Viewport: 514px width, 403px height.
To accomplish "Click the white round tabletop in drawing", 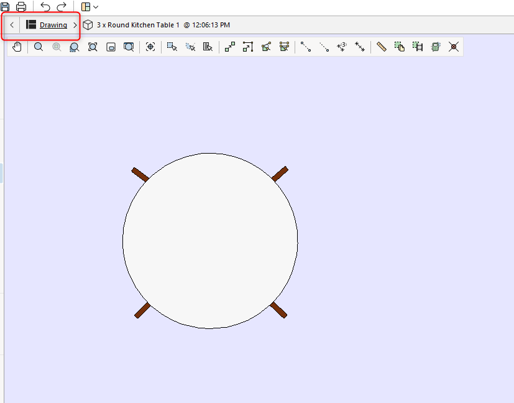I will coord(210,241).
